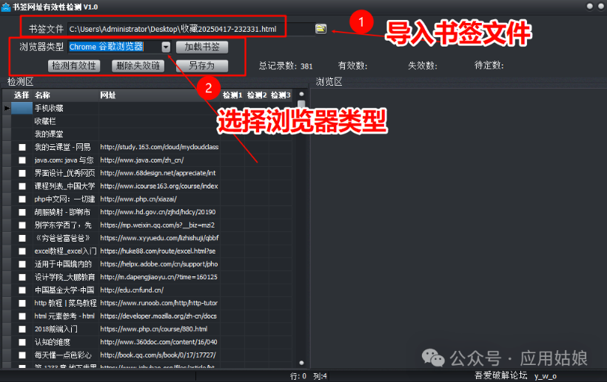Tick checkbox for 每天懂一点色彩心 row
The height and width of the screenshot is (382, 607).
point(22,355)
